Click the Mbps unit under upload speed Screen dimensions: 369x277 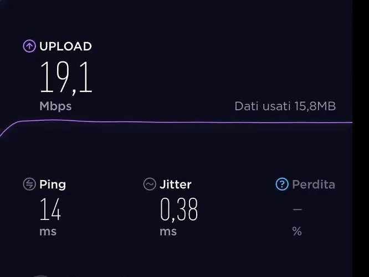55,106
